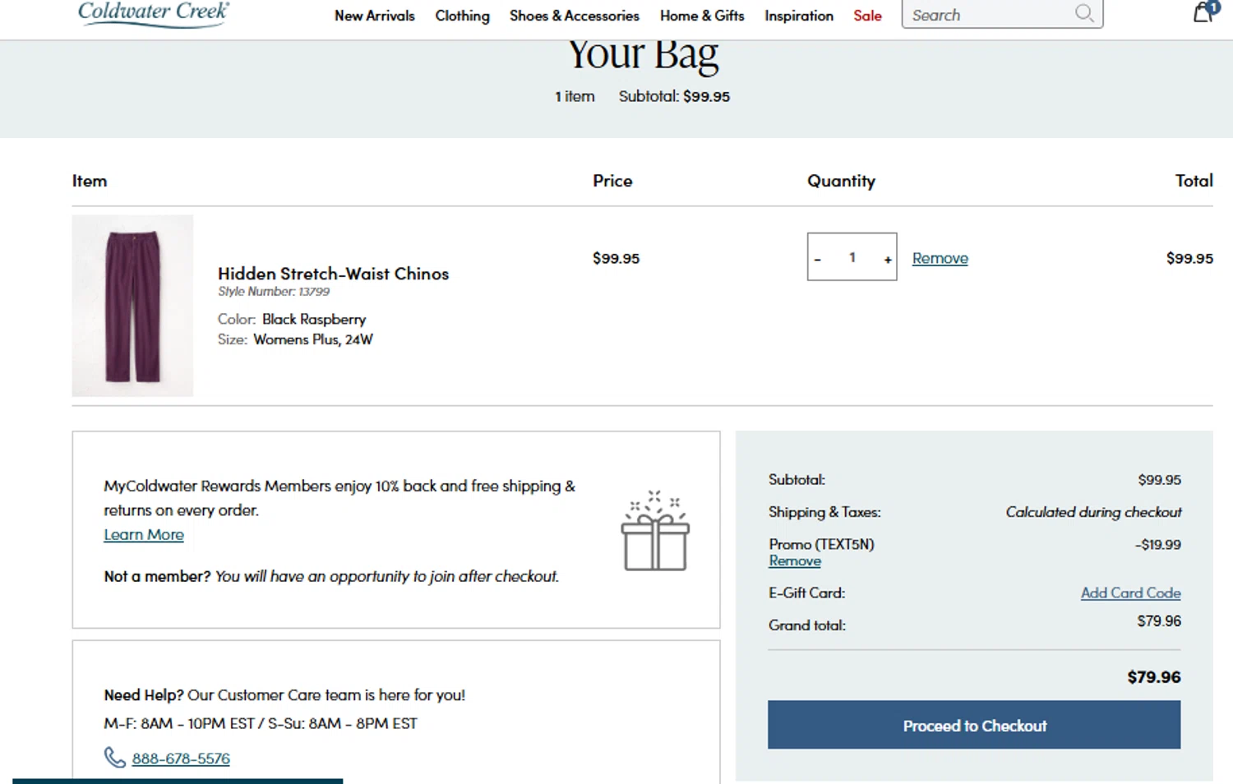
Task: Click the search magnifier icon
Action: [x=1084, y=13]
